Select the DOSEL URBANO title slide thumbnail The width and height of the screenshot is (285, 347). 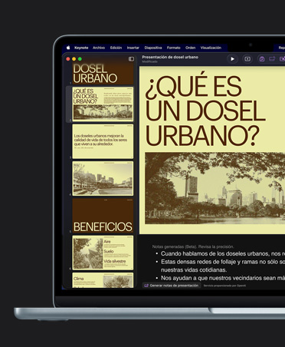103,74
